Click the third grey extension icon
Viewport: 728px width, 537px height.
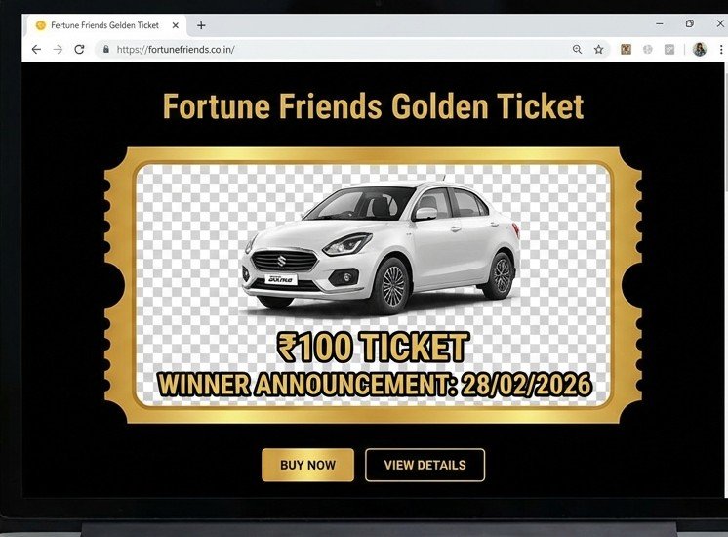(x=669, y=49)
